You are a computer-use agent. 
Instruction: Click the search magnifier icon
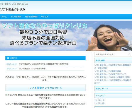pyautogui.click(x=130, y=54)
